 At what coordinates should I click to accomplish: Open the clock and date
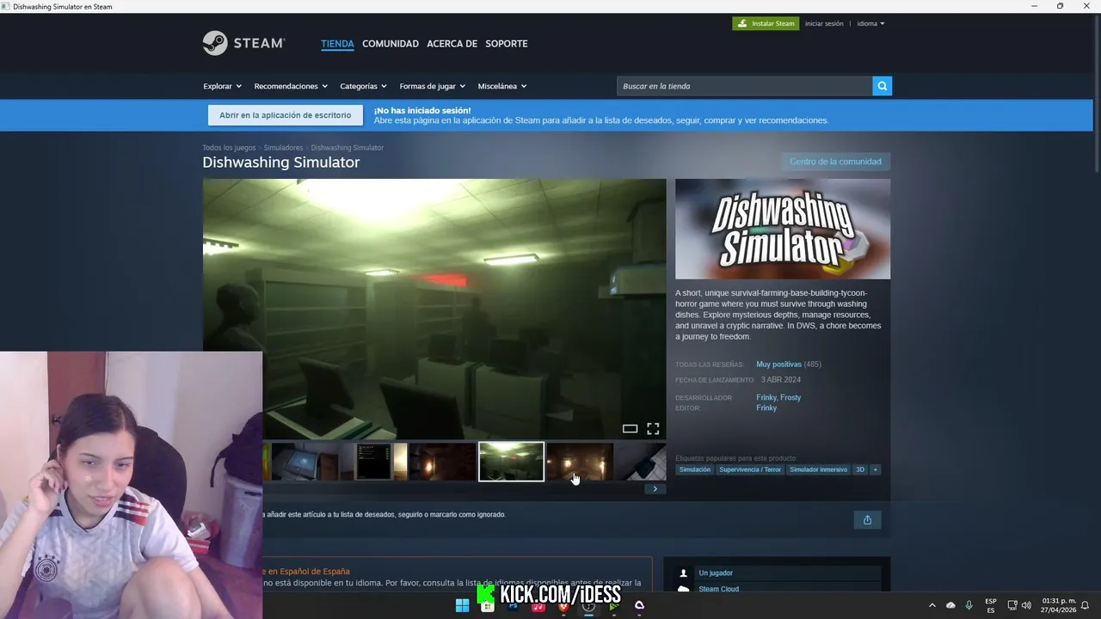(1059, 605)
